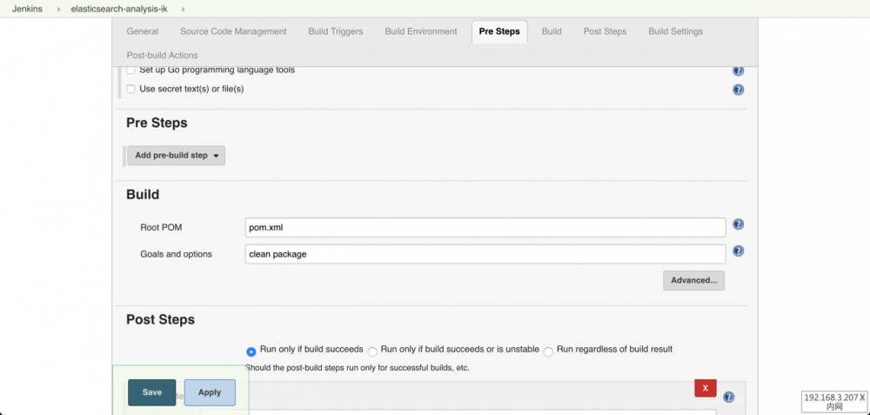Switch to Build Environment tab
Image resolution: width=870 pixels, height=415 pixels.
pyautogui.click(x=421, y=31)
